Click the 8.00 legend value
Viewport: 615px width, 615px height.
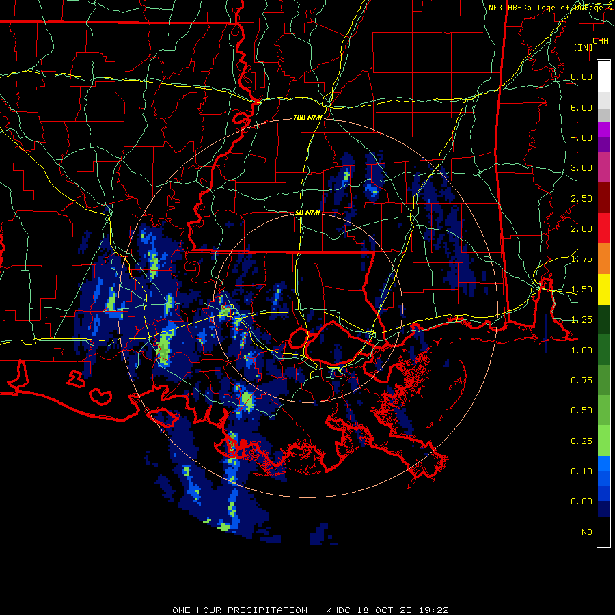582,77
